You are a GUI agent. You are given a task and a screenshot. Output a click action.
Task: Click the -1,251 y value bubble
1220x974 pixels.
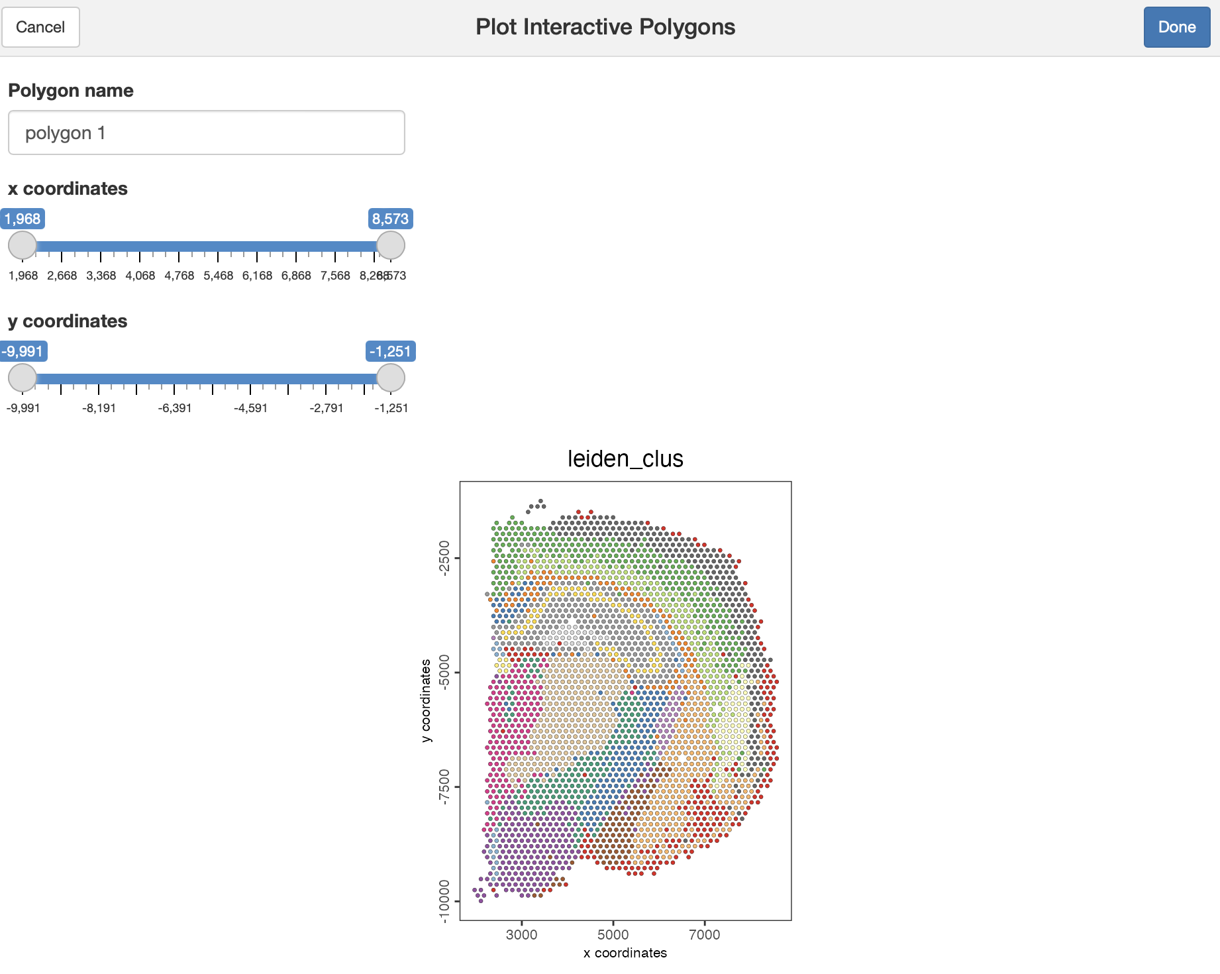391,351
